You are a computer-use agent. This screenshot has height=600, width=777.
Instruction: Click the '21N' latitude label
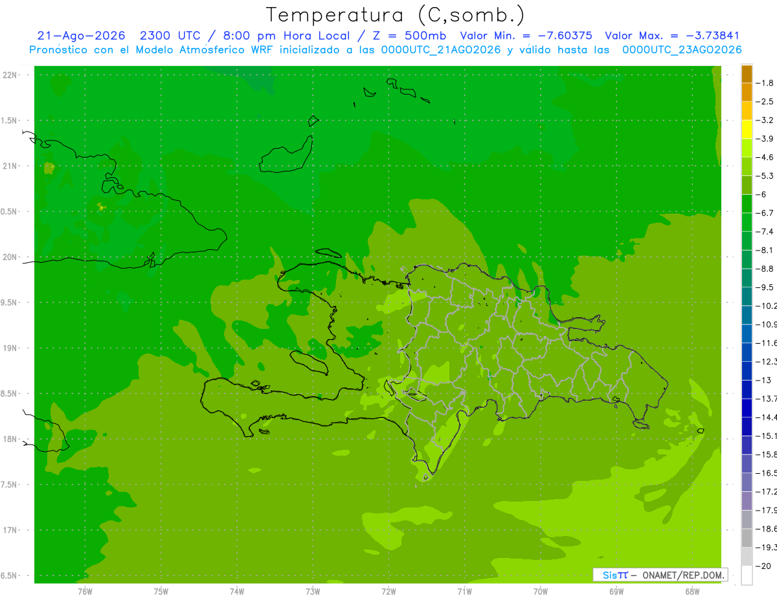pyautogui.click(x=10, y=166)
